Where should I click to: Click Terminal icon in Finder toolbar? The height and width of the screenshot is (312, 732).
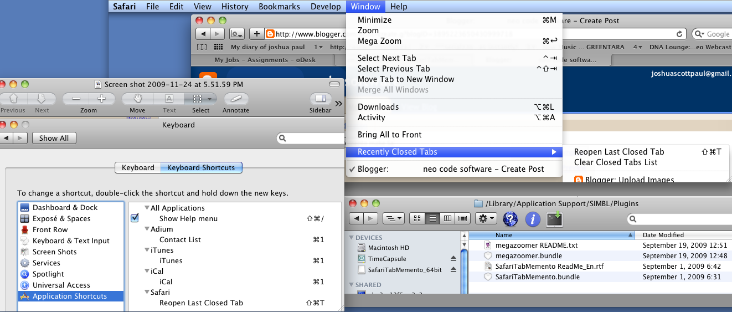coord(555,219)
